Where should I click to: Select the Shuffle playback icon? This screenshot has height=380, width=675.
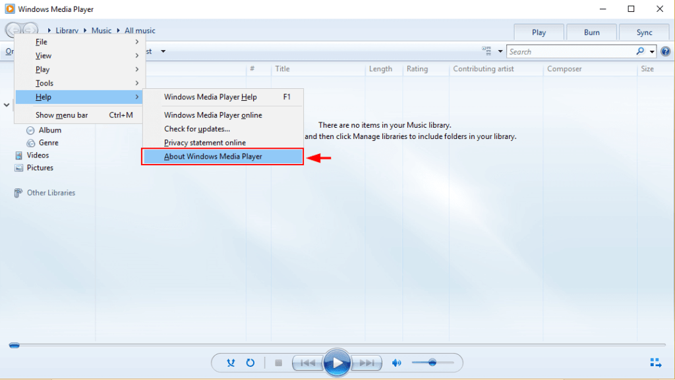[x=230, y=362]
